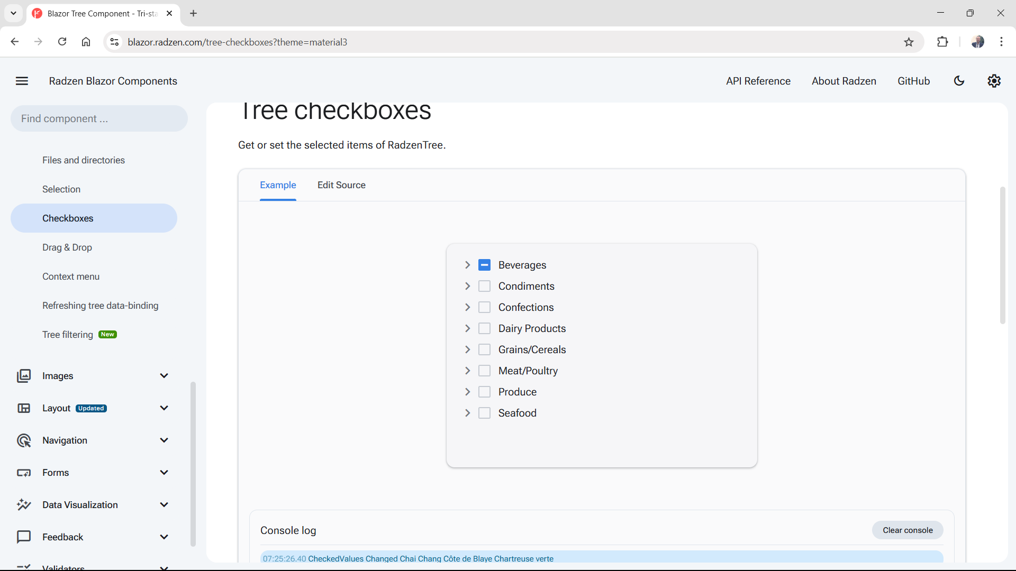The image size is (1016, 571).
Task: Click the Navigation section icon
Action: pos(24,440)
